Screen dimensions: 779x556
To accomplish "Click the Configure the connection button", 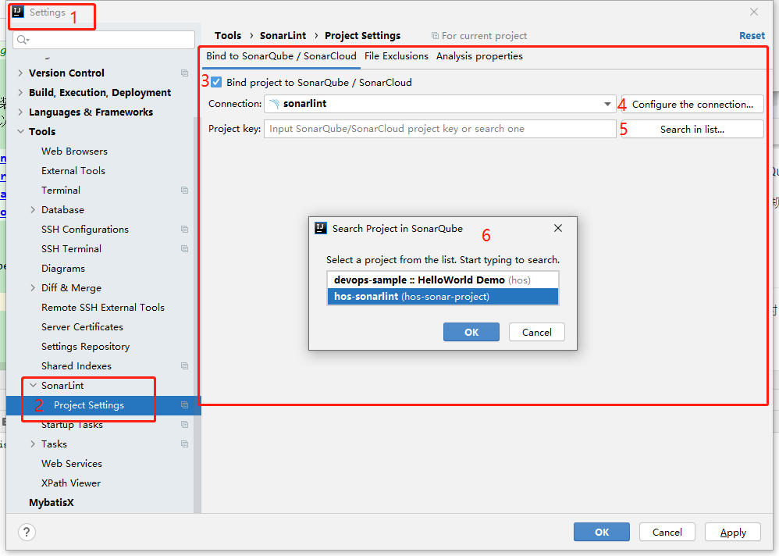I will pyautogui.click(x=692, y=104).
